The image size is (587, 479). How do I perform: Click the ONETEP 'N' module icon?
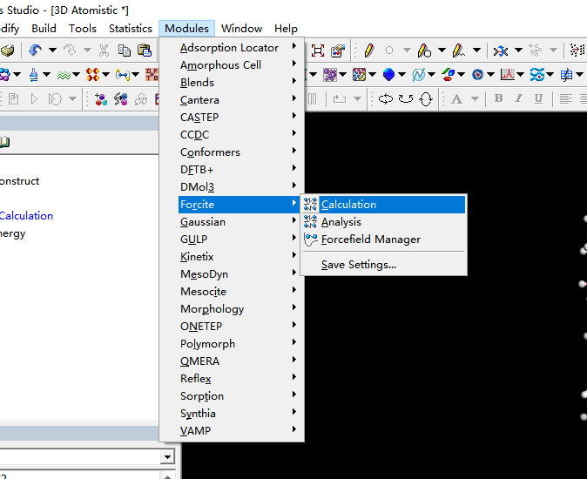click(x=419, y=75)
